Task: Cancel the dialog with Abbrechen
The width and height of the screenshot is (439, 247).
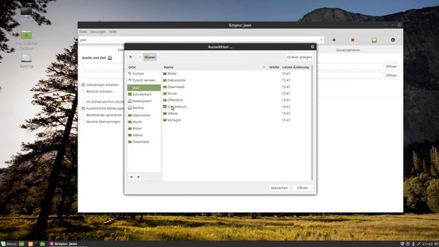Action: [x=279, y=188]
